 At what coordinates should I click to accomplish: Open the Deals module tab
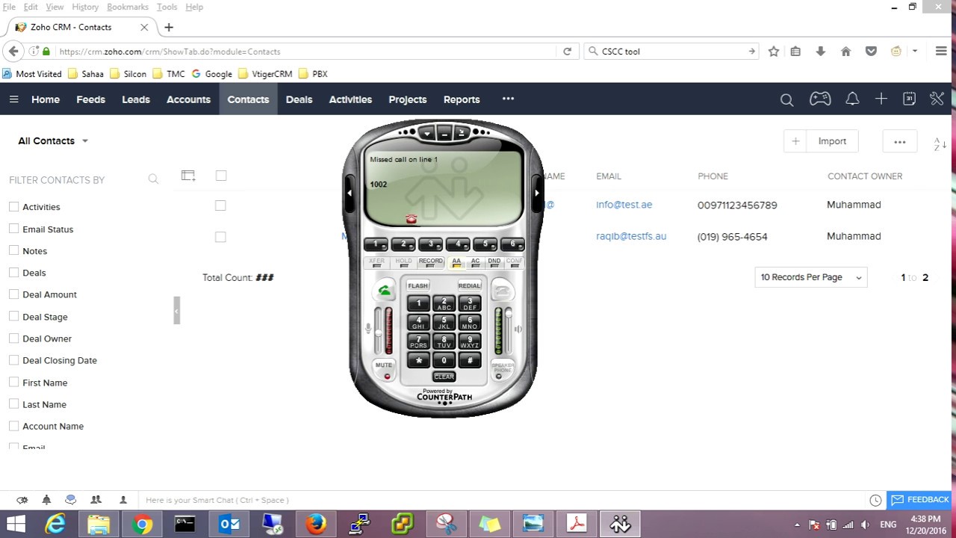[299, 99]
